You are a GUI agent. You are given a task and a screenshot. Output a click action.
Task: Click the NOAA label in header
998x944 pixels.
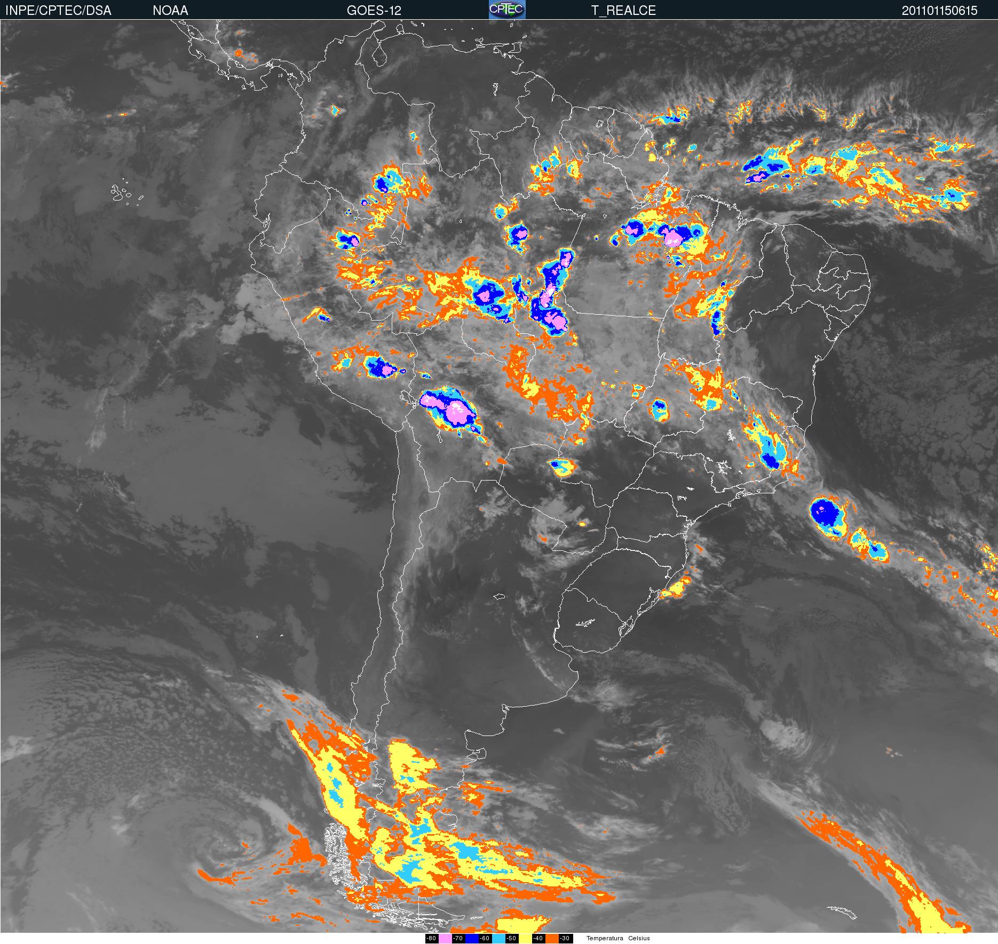click(170, 11)
